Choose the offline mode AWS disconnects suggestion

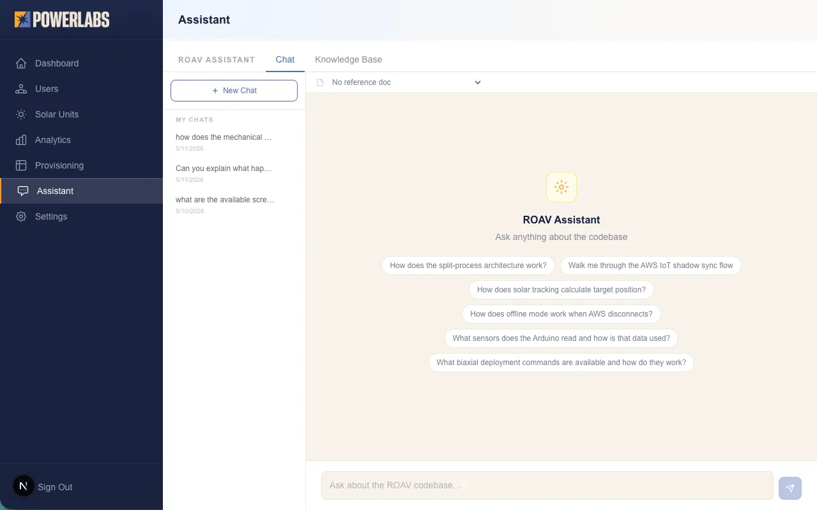point(561,314)
